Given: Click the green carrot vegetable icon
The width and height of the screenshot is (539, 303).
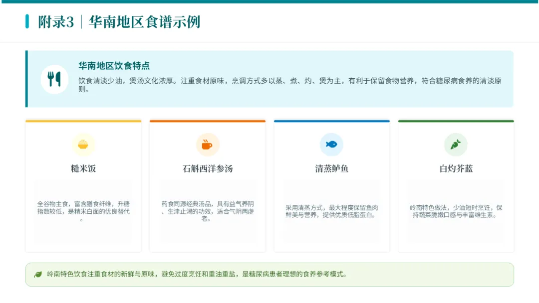Looking at the screenshot, I should coord(456,145).
